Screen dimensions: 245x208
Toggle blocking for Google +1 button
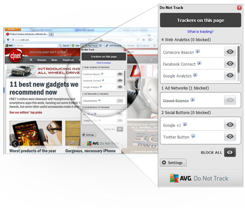(230, 125)
